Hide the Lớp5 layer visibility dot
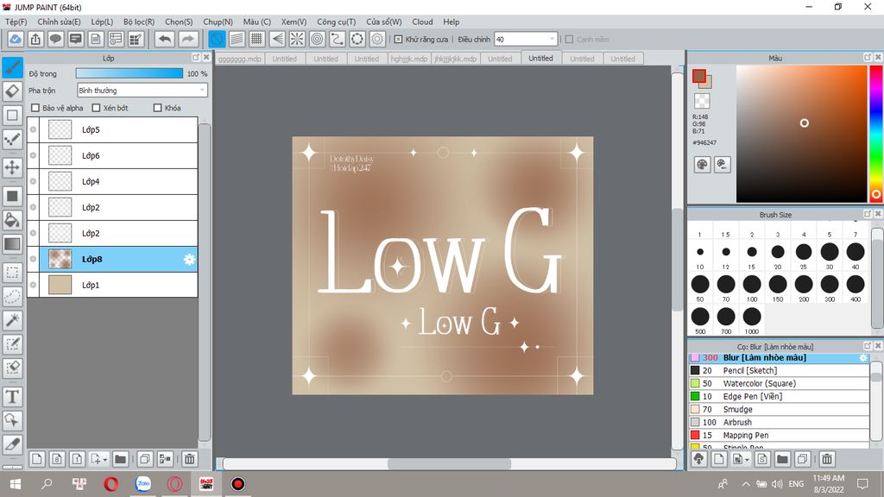 pos(34,130)
